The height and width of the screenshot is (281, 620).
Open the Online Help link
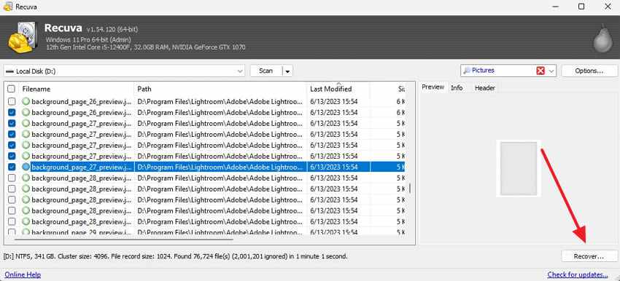(x=23, y=274)
